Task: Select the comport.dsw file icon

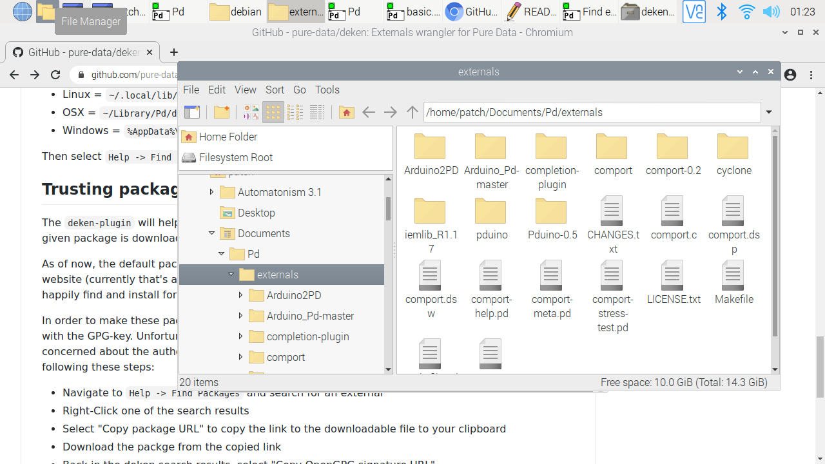Action: (430, 275)
